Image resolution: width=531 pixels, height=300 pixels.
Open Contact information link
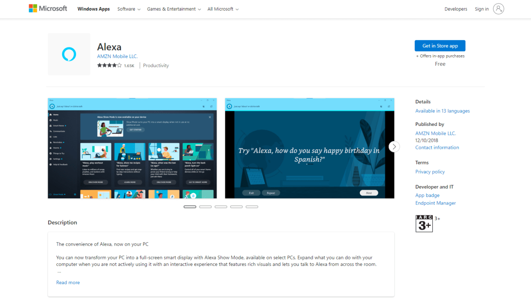tap(437, 148)
